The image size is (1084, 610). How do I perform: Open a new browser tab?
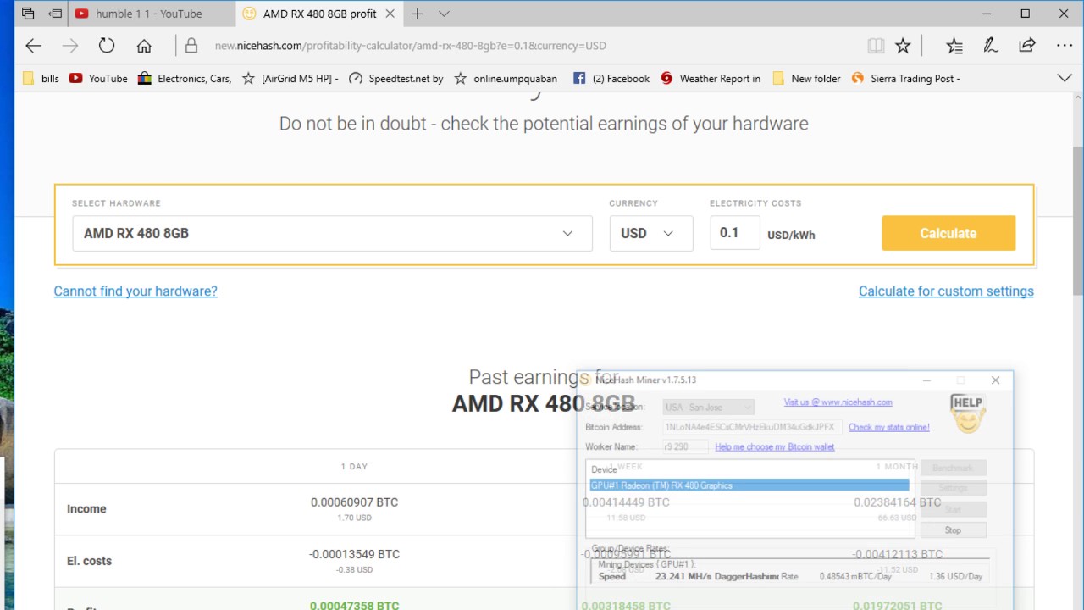click(417, 14)
